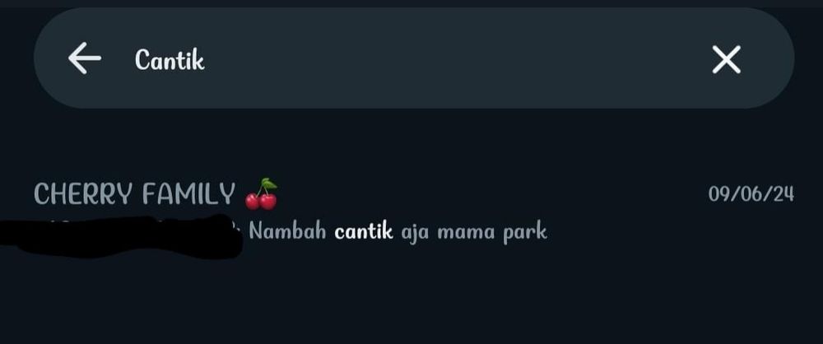Select the 09/06/24 date of the result
This screenshot has height=344, width=823.
coord(751,194)
